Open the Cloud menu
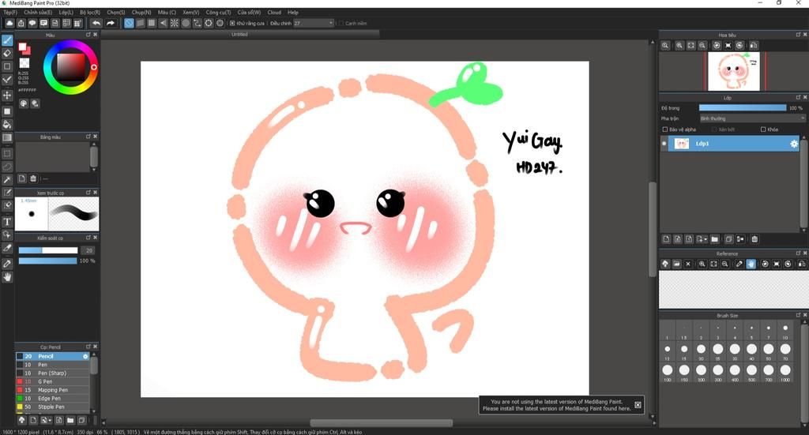Viewport: 809px width, 435px height. coord(274,13)
